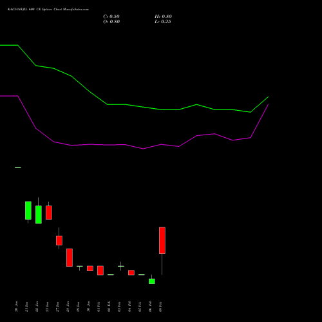Select the close value 'C: 0.50'
Image resolution: width=322 pixels, height=322 pixels.
click(111, 17)
